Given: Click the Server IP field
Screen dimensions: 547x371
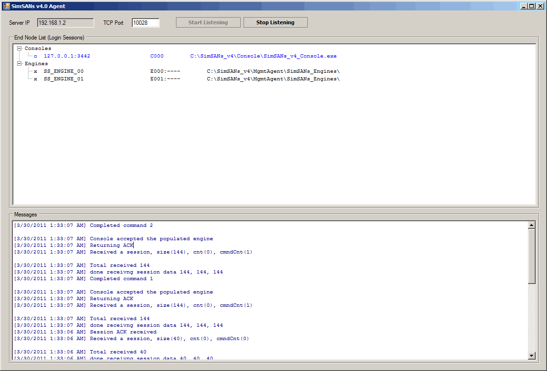Looking at the screenshot, I should tap(65, 23).
